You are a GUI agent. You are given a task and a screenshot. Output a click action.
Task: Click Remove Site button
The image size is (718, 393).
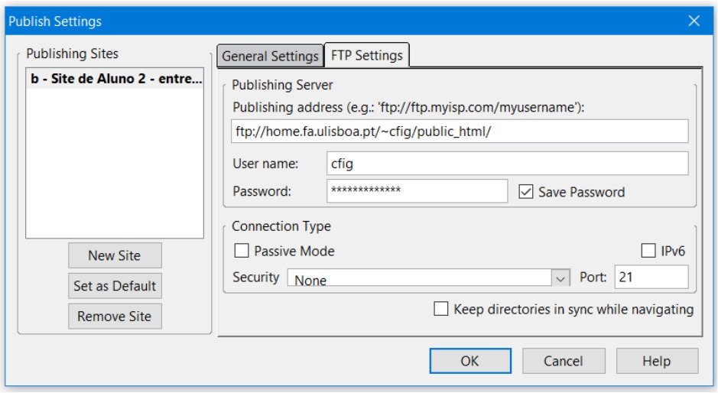tap(115, 315)
